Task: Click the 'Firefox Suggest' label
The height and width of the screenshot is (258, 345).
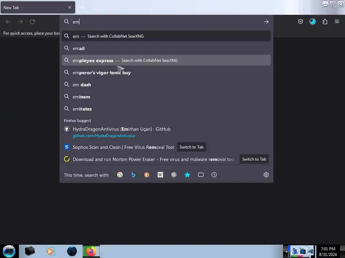Action: [77, 121]
